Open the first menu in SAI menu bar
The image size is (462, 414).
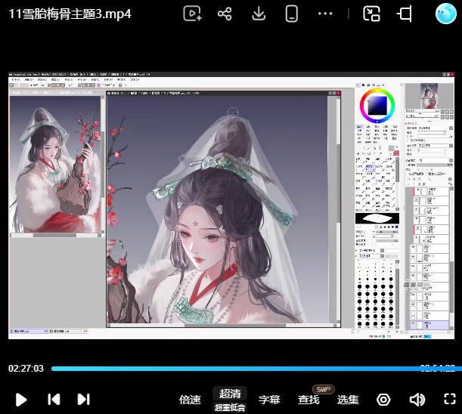[15, 79]
